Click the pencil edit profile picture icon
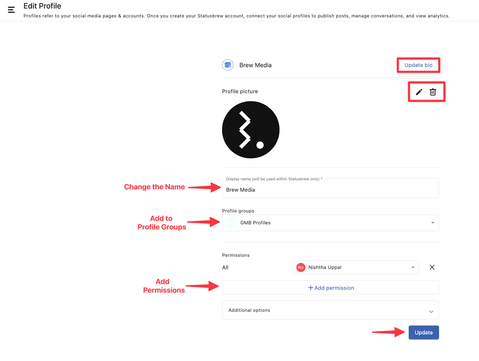The width and height of the screenshot is (479, 361). [419, 92]
